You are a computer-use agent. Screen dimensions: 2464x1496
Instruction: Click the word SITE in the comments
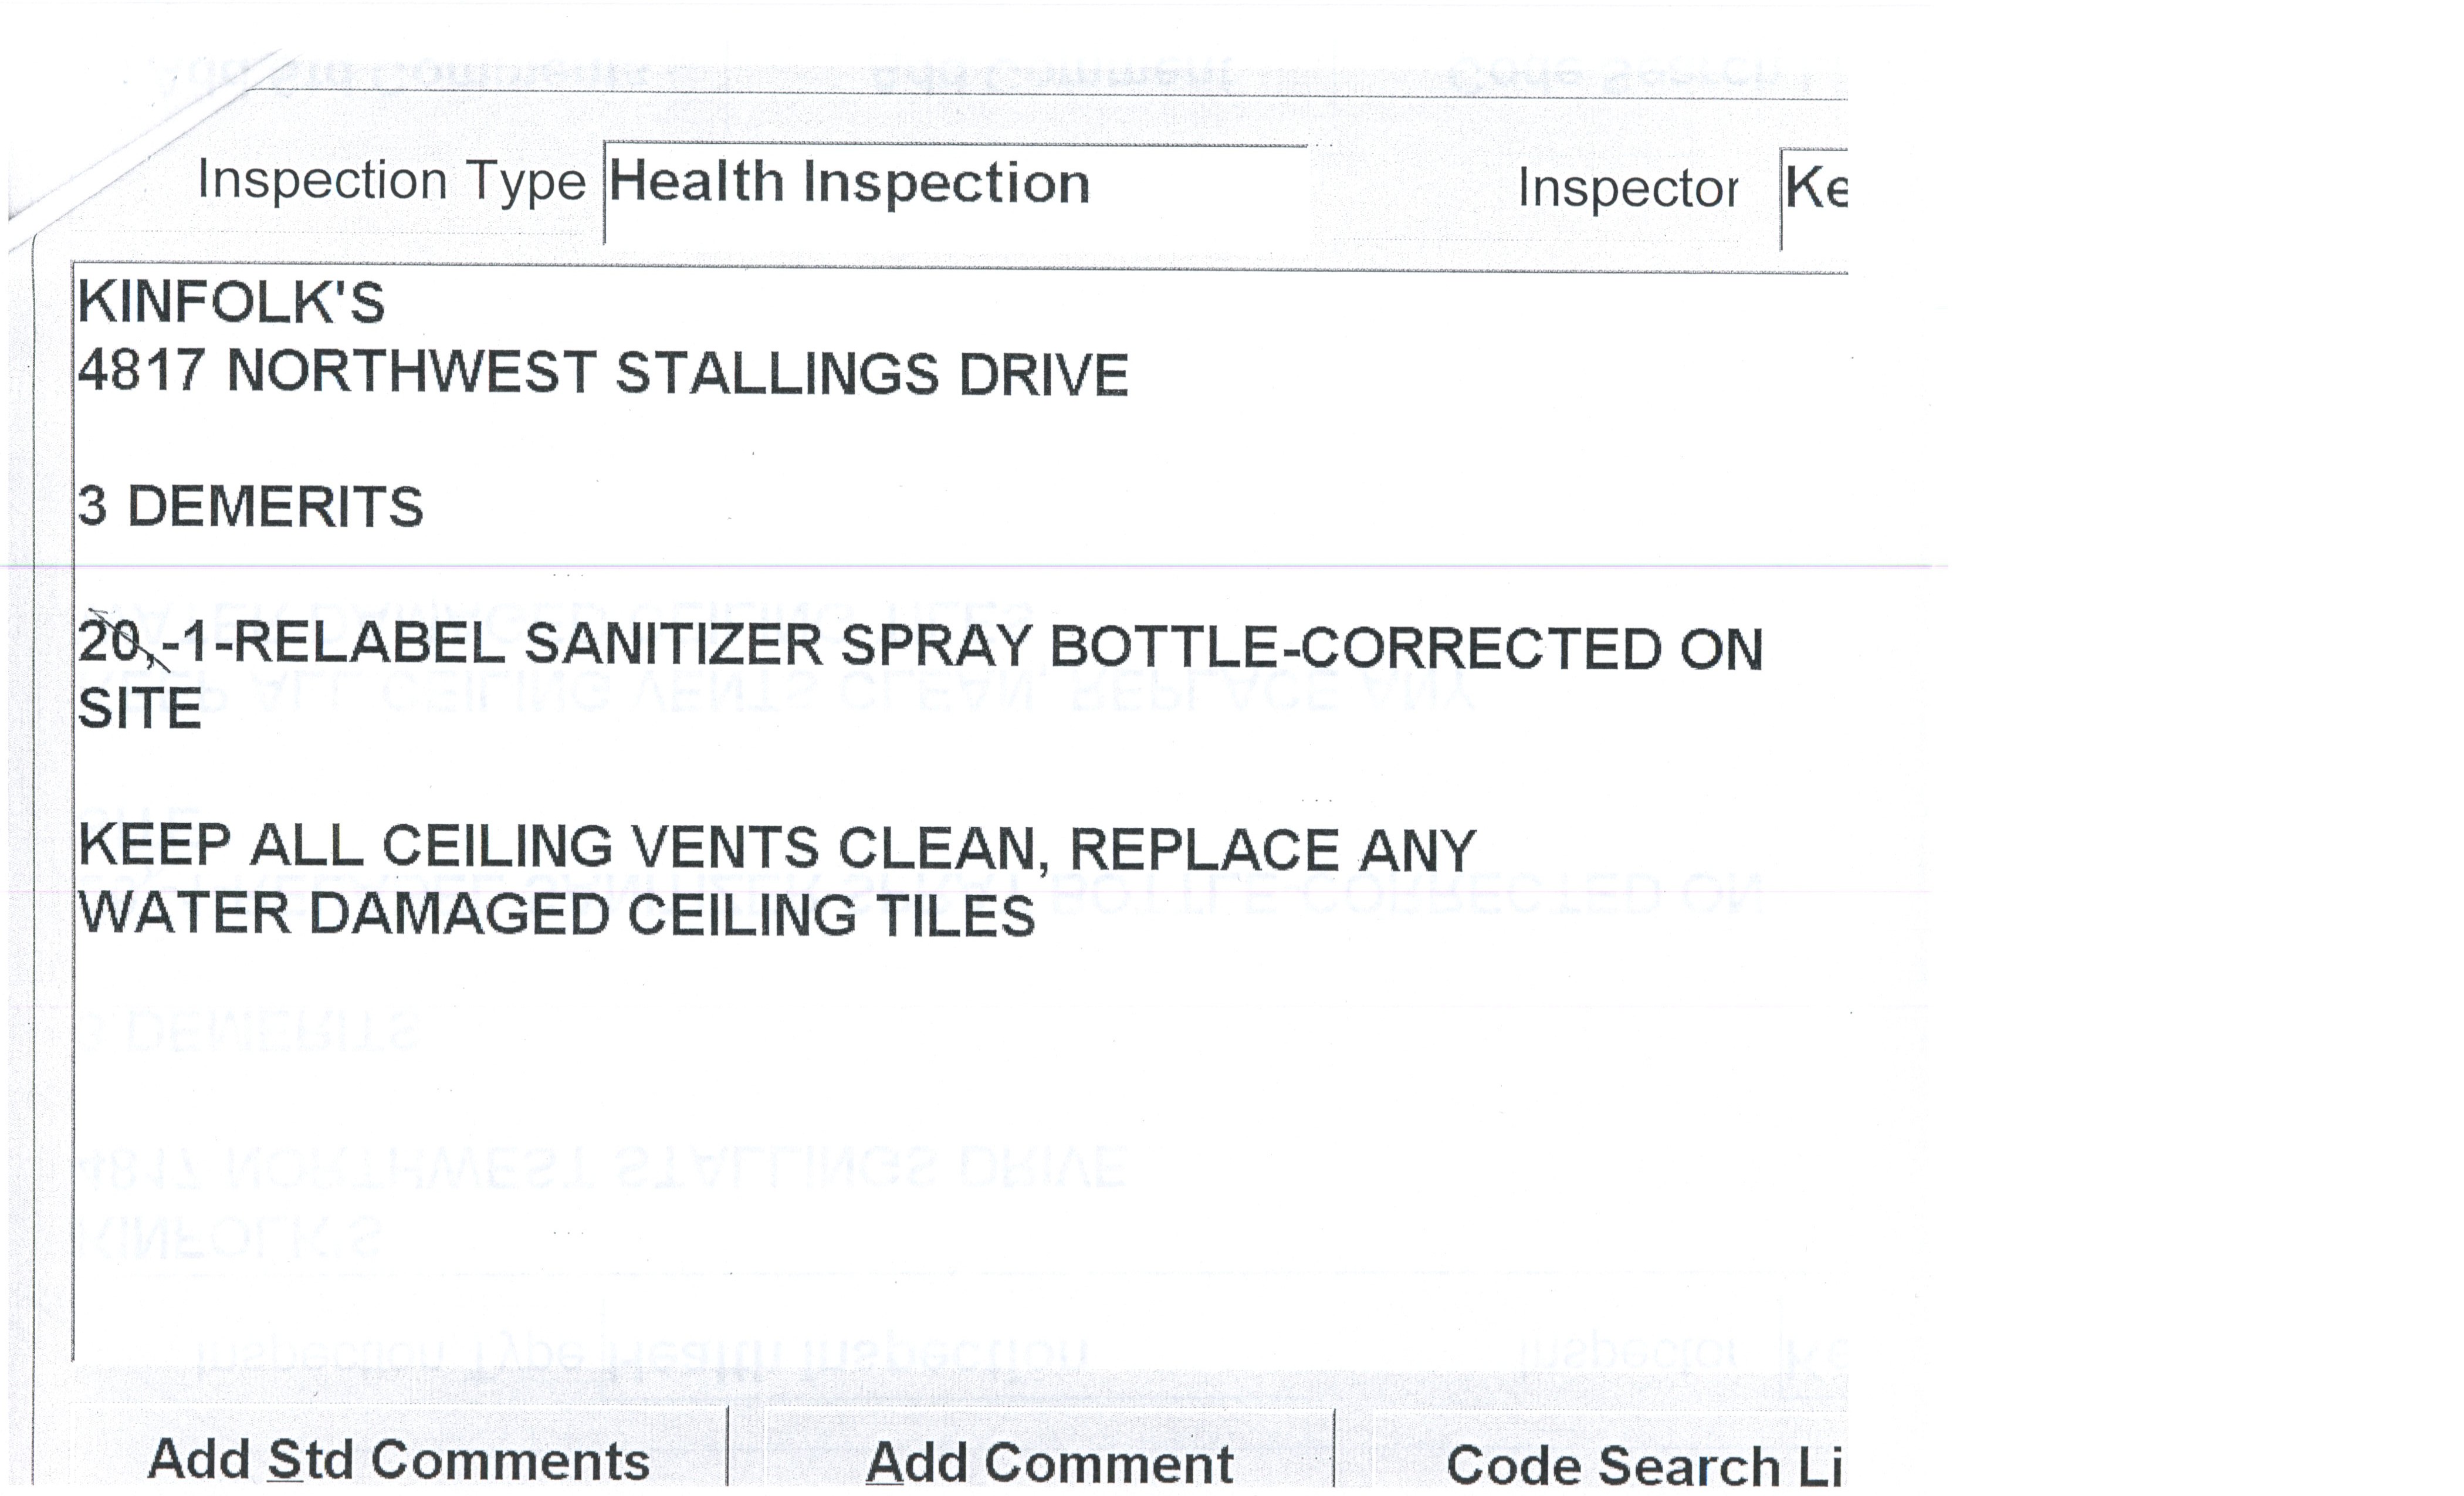pyautogui.click(x=140, y=709)
